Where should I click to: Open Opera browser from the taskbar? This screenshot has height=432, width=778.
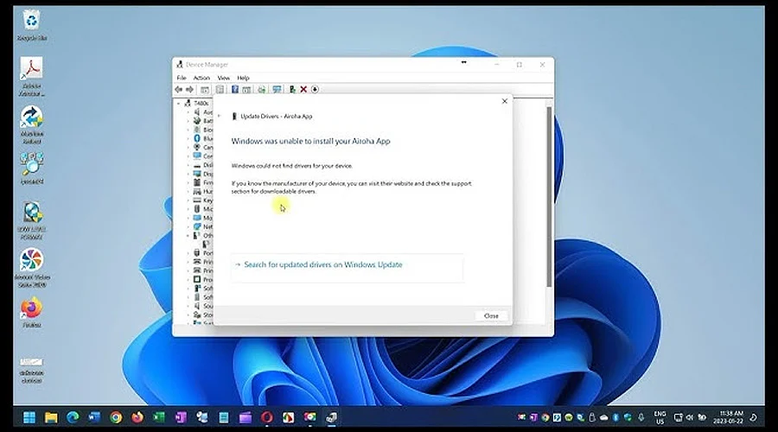click(x=267, y=417)
